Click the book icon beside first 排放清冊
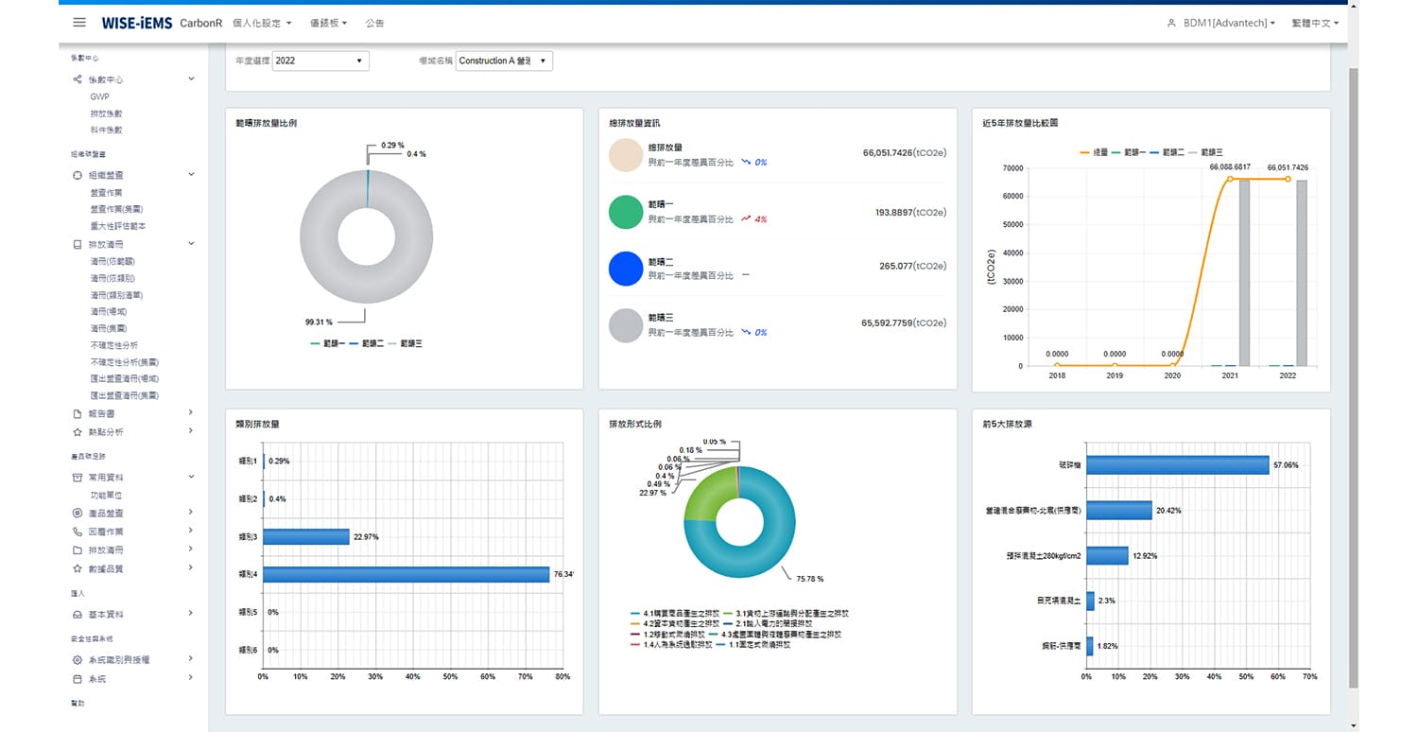Image resolution: width=1418 pixels, height=732 pixels. tap(78, 244)
